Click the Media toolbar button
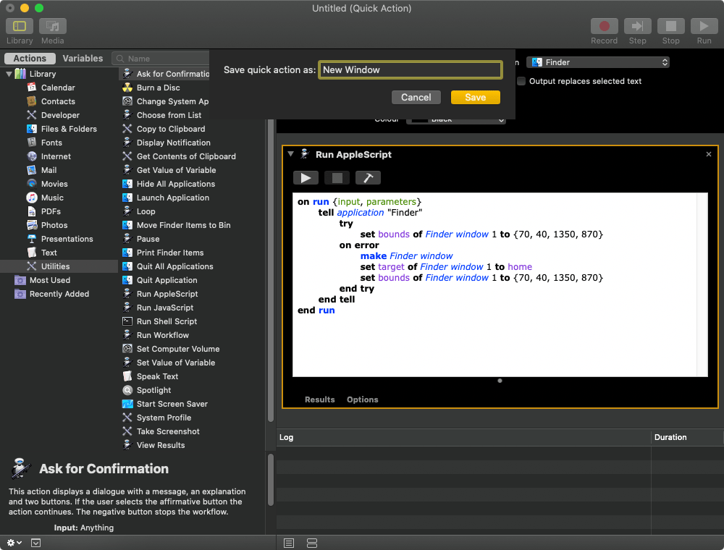The height and width of the screenshot is (550, 724). pos(52,27)
